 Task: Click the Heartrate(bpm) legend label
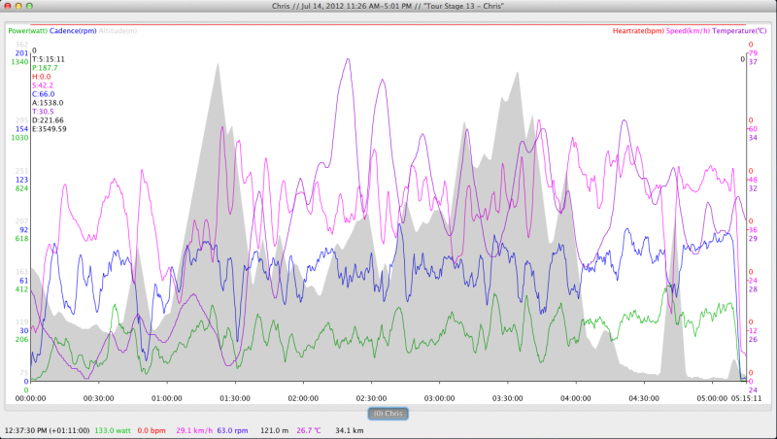(637, 31)
